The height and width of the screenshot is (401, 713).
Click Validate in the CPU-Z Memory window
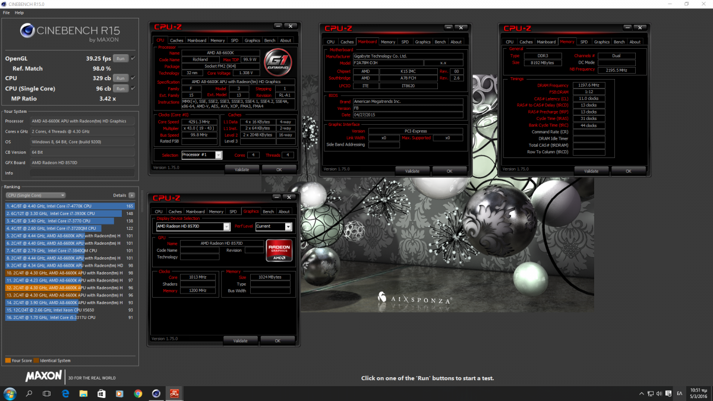(x=591, y=170)
